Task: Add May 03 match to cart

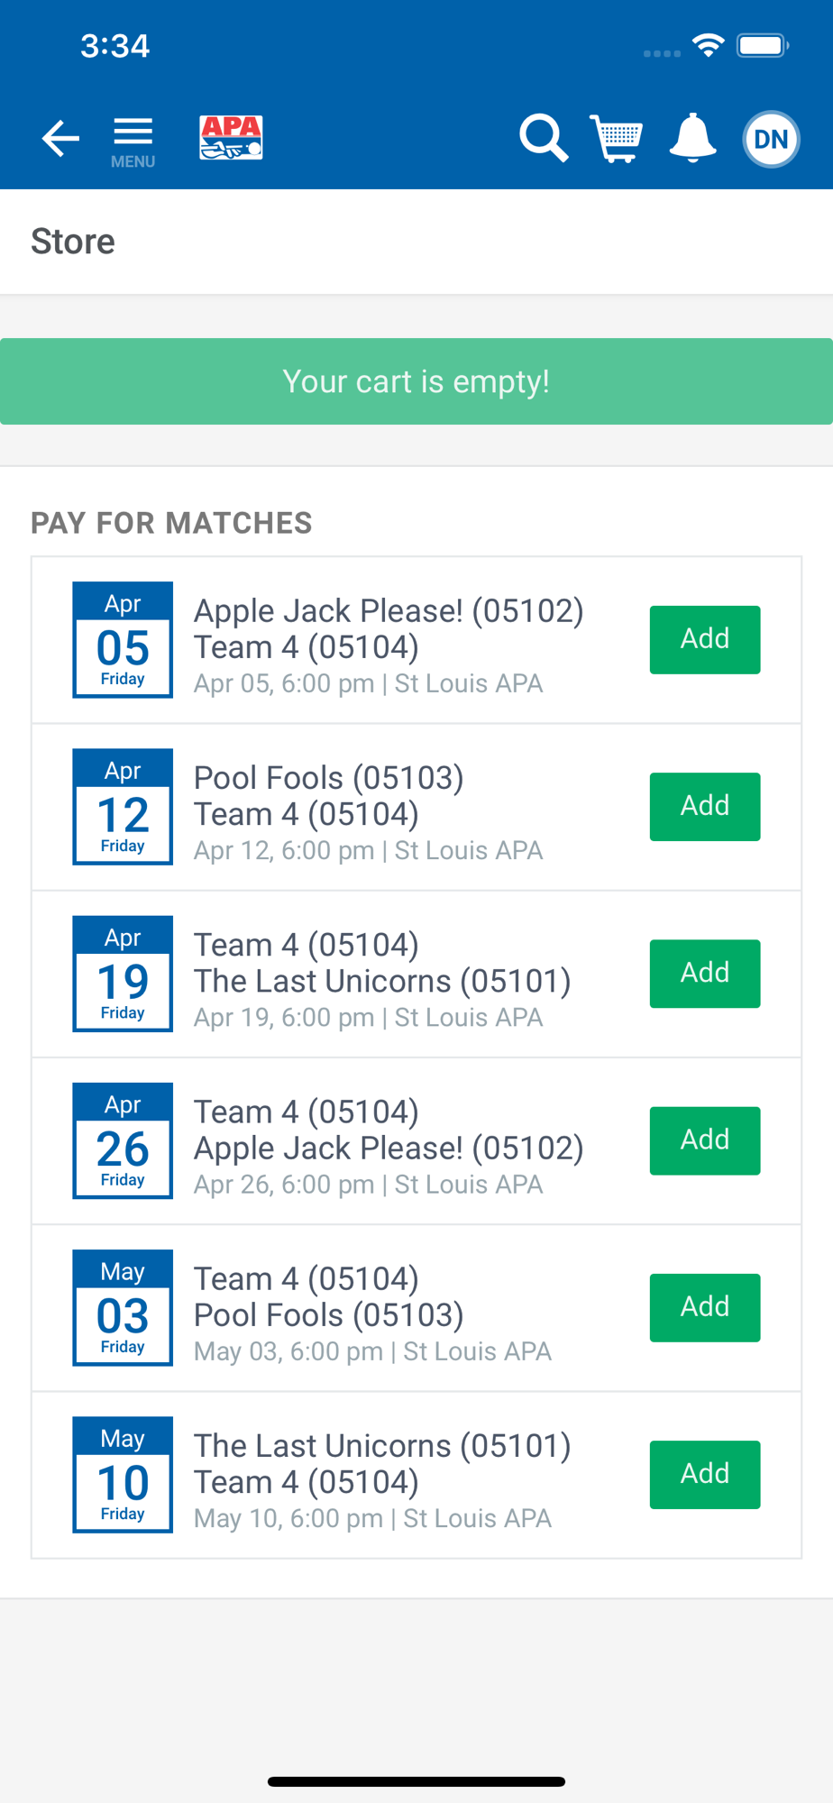Action: coord(704,1307)
